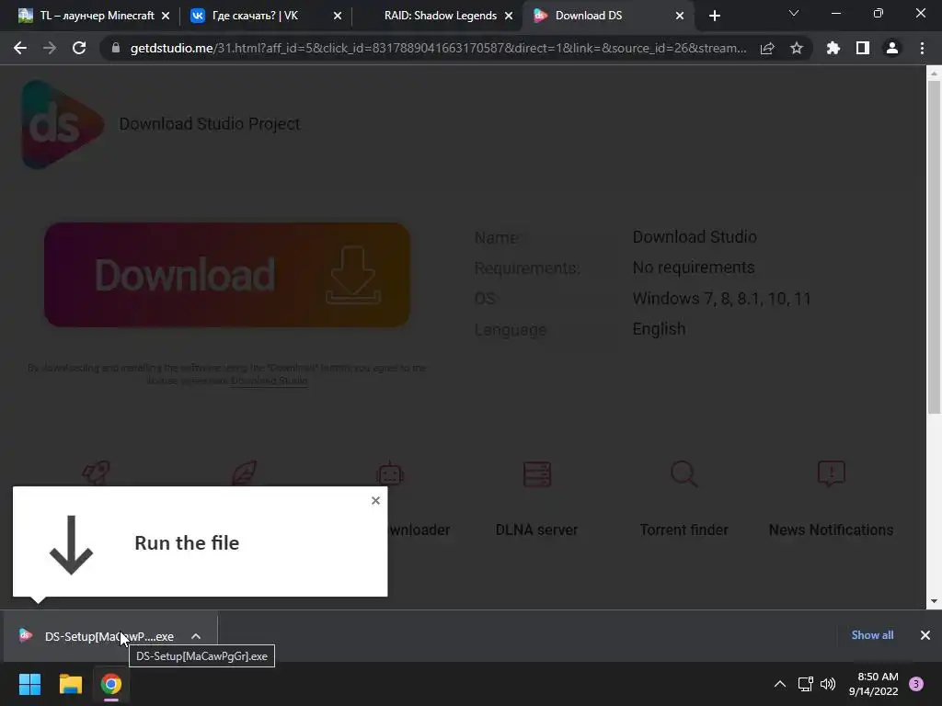
Task: Toggle the browser side panel
Action: (x=863, y=48)
